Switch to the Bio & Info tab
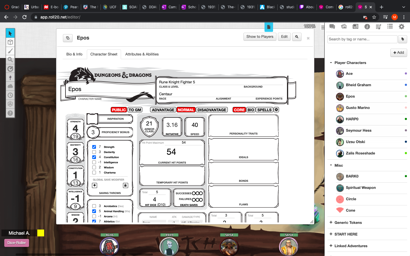The height and width of the screenshot is (256, 410). [74, 54]
